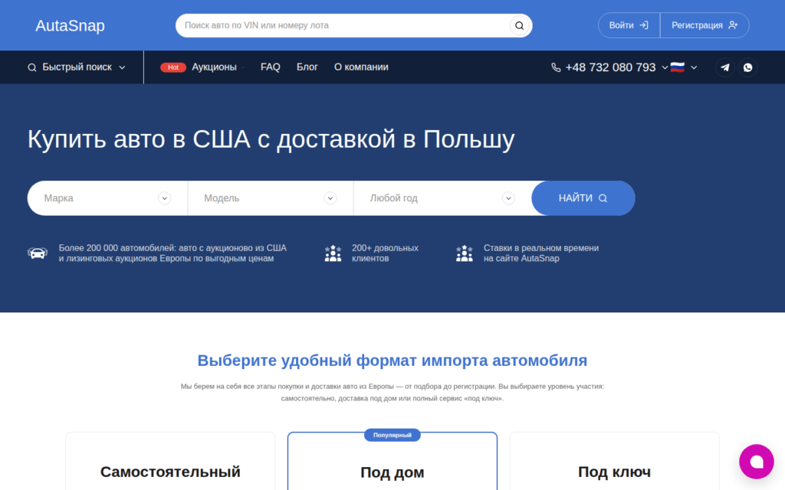Open Telegram contact icon

tap(725, 67)
